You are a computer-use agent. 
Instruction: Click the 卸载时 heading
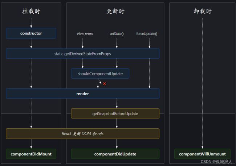203,12
